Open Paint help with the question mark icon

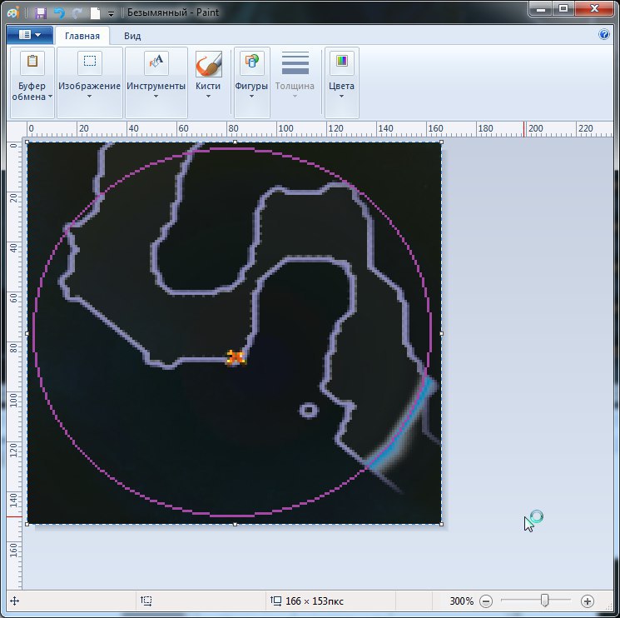[604, 34]
